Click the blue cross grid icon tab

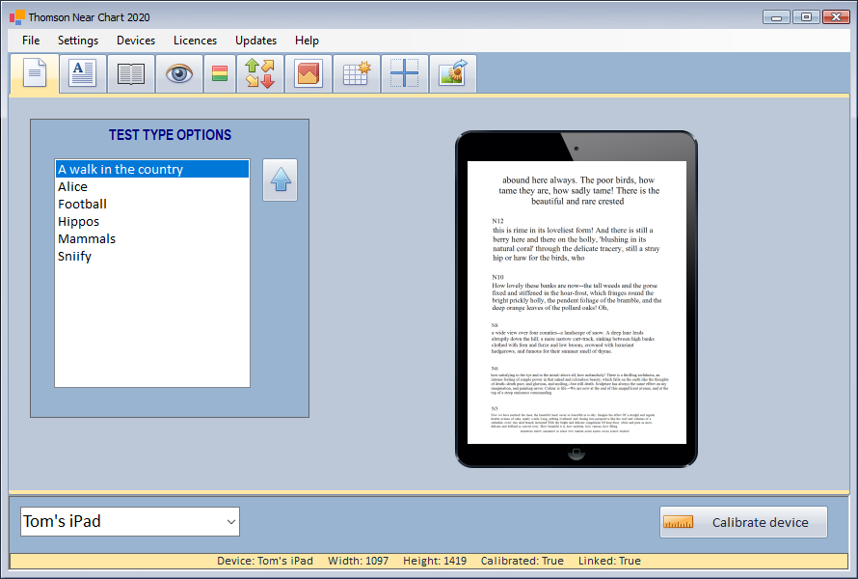[405, 73]
